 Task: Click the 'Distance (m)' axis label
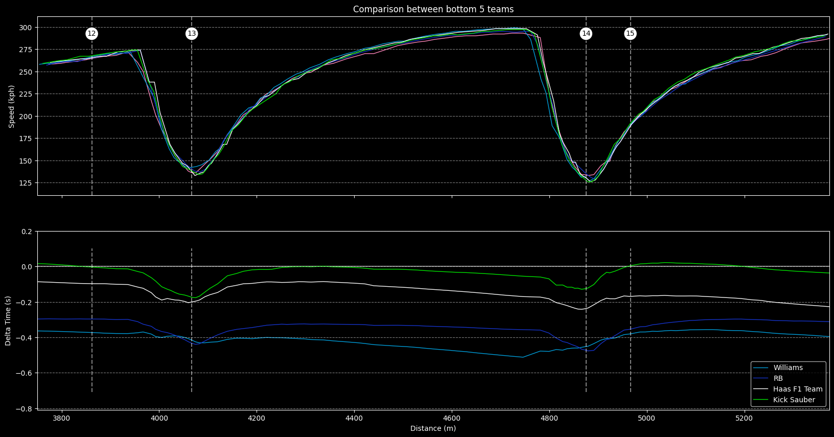click(x=433, y=428)
